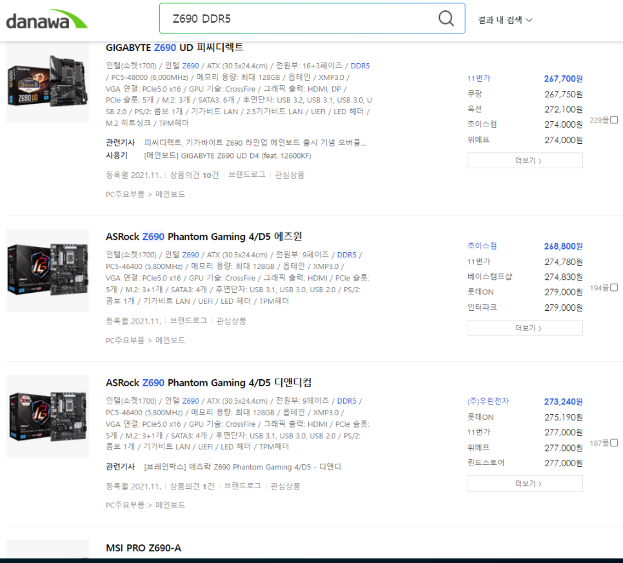Open PC주요부품 category under GIGABYTE

pos(124,194)
